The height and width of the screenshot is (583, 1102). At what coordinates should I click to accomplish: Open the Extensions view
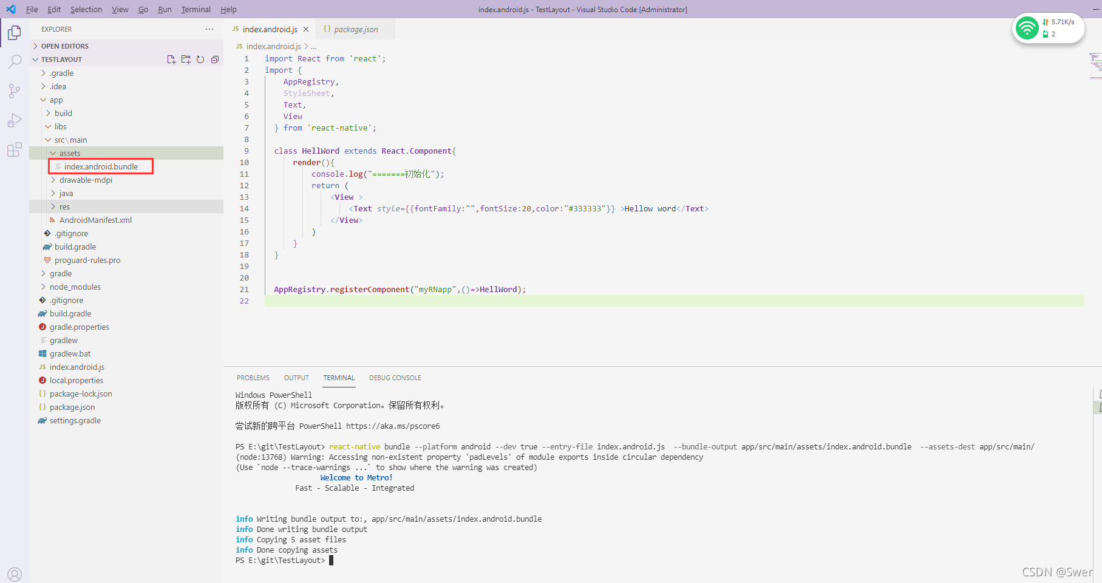(x=15, y=149)
